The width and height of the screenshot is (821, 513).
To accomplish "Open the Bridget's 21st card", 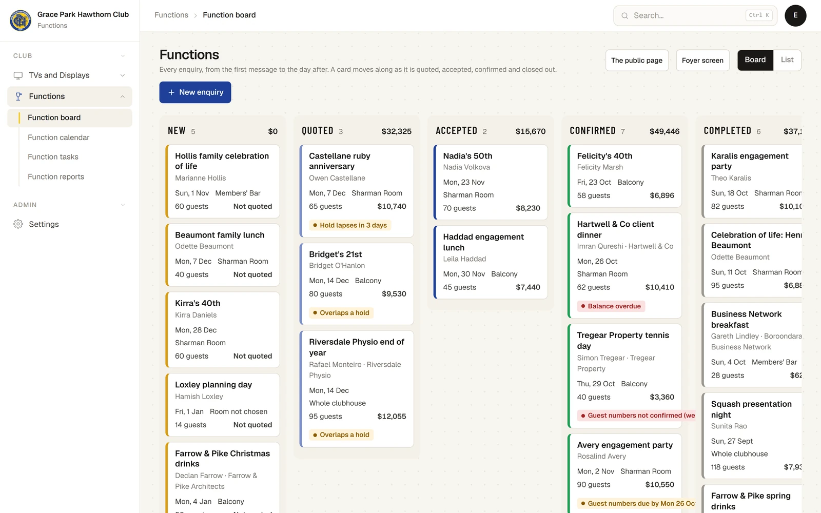I will point(357,284).
